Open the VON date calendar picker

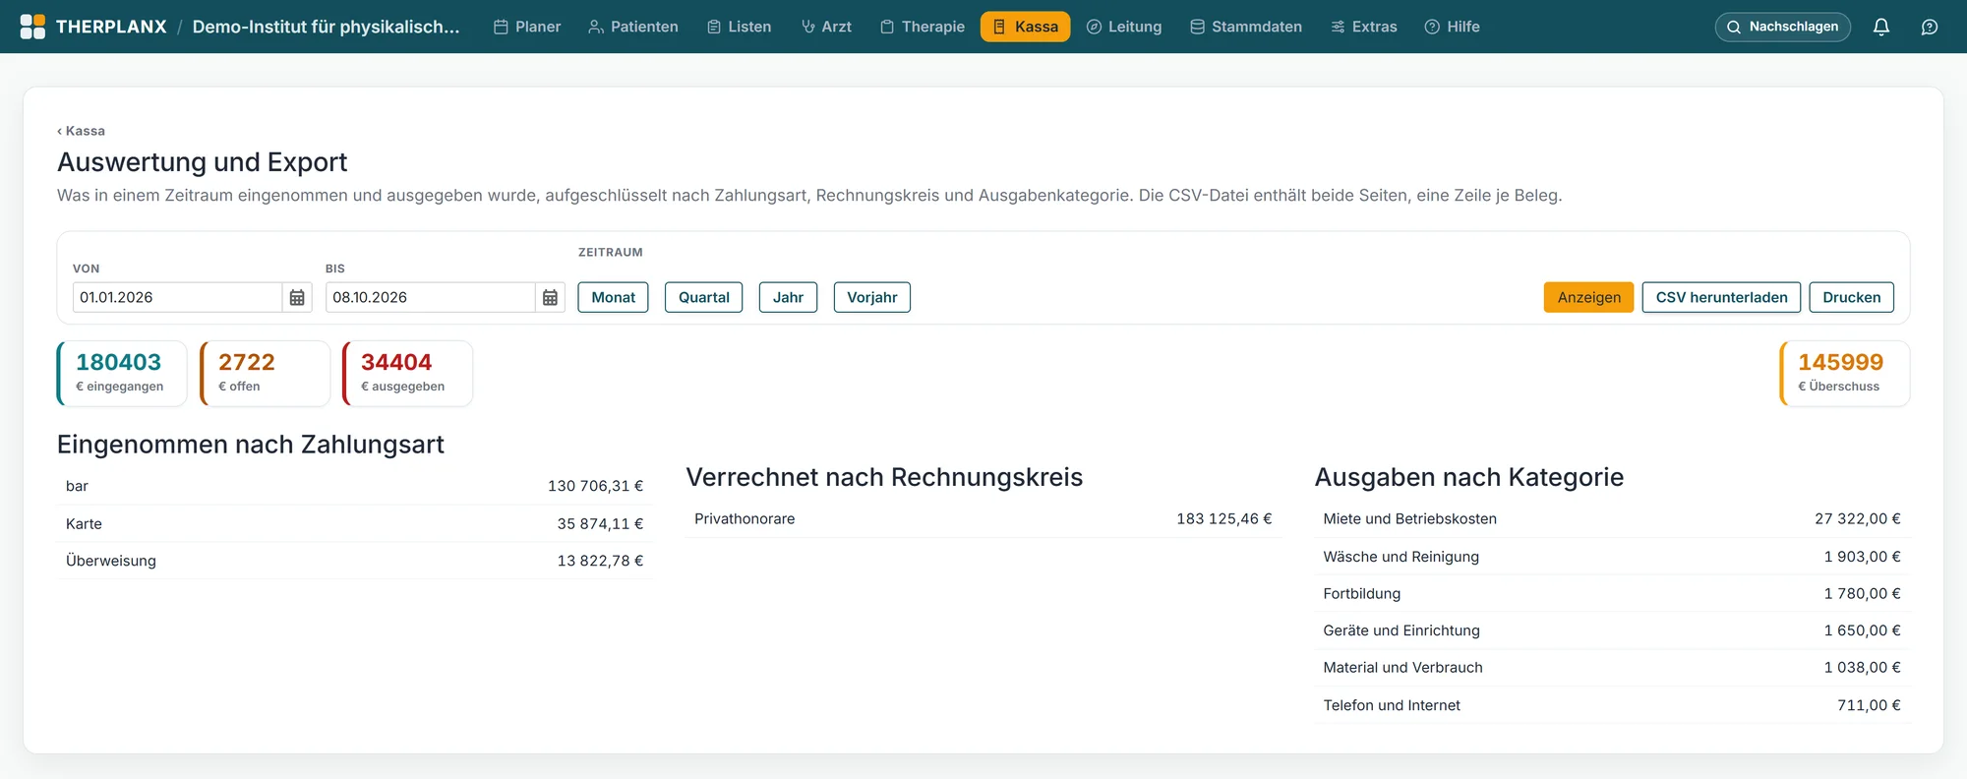tap(297, 297)
